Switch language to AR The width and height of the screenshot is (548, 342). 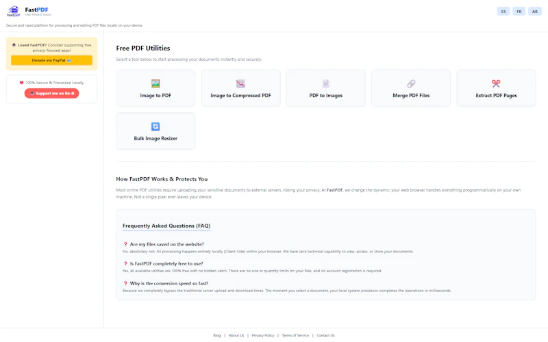point(535,12)
